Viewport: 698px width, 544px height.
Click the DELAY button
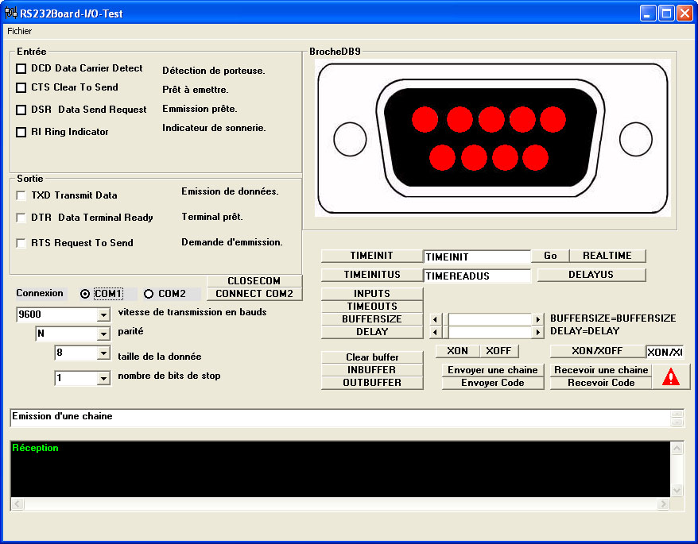(372, 332)
